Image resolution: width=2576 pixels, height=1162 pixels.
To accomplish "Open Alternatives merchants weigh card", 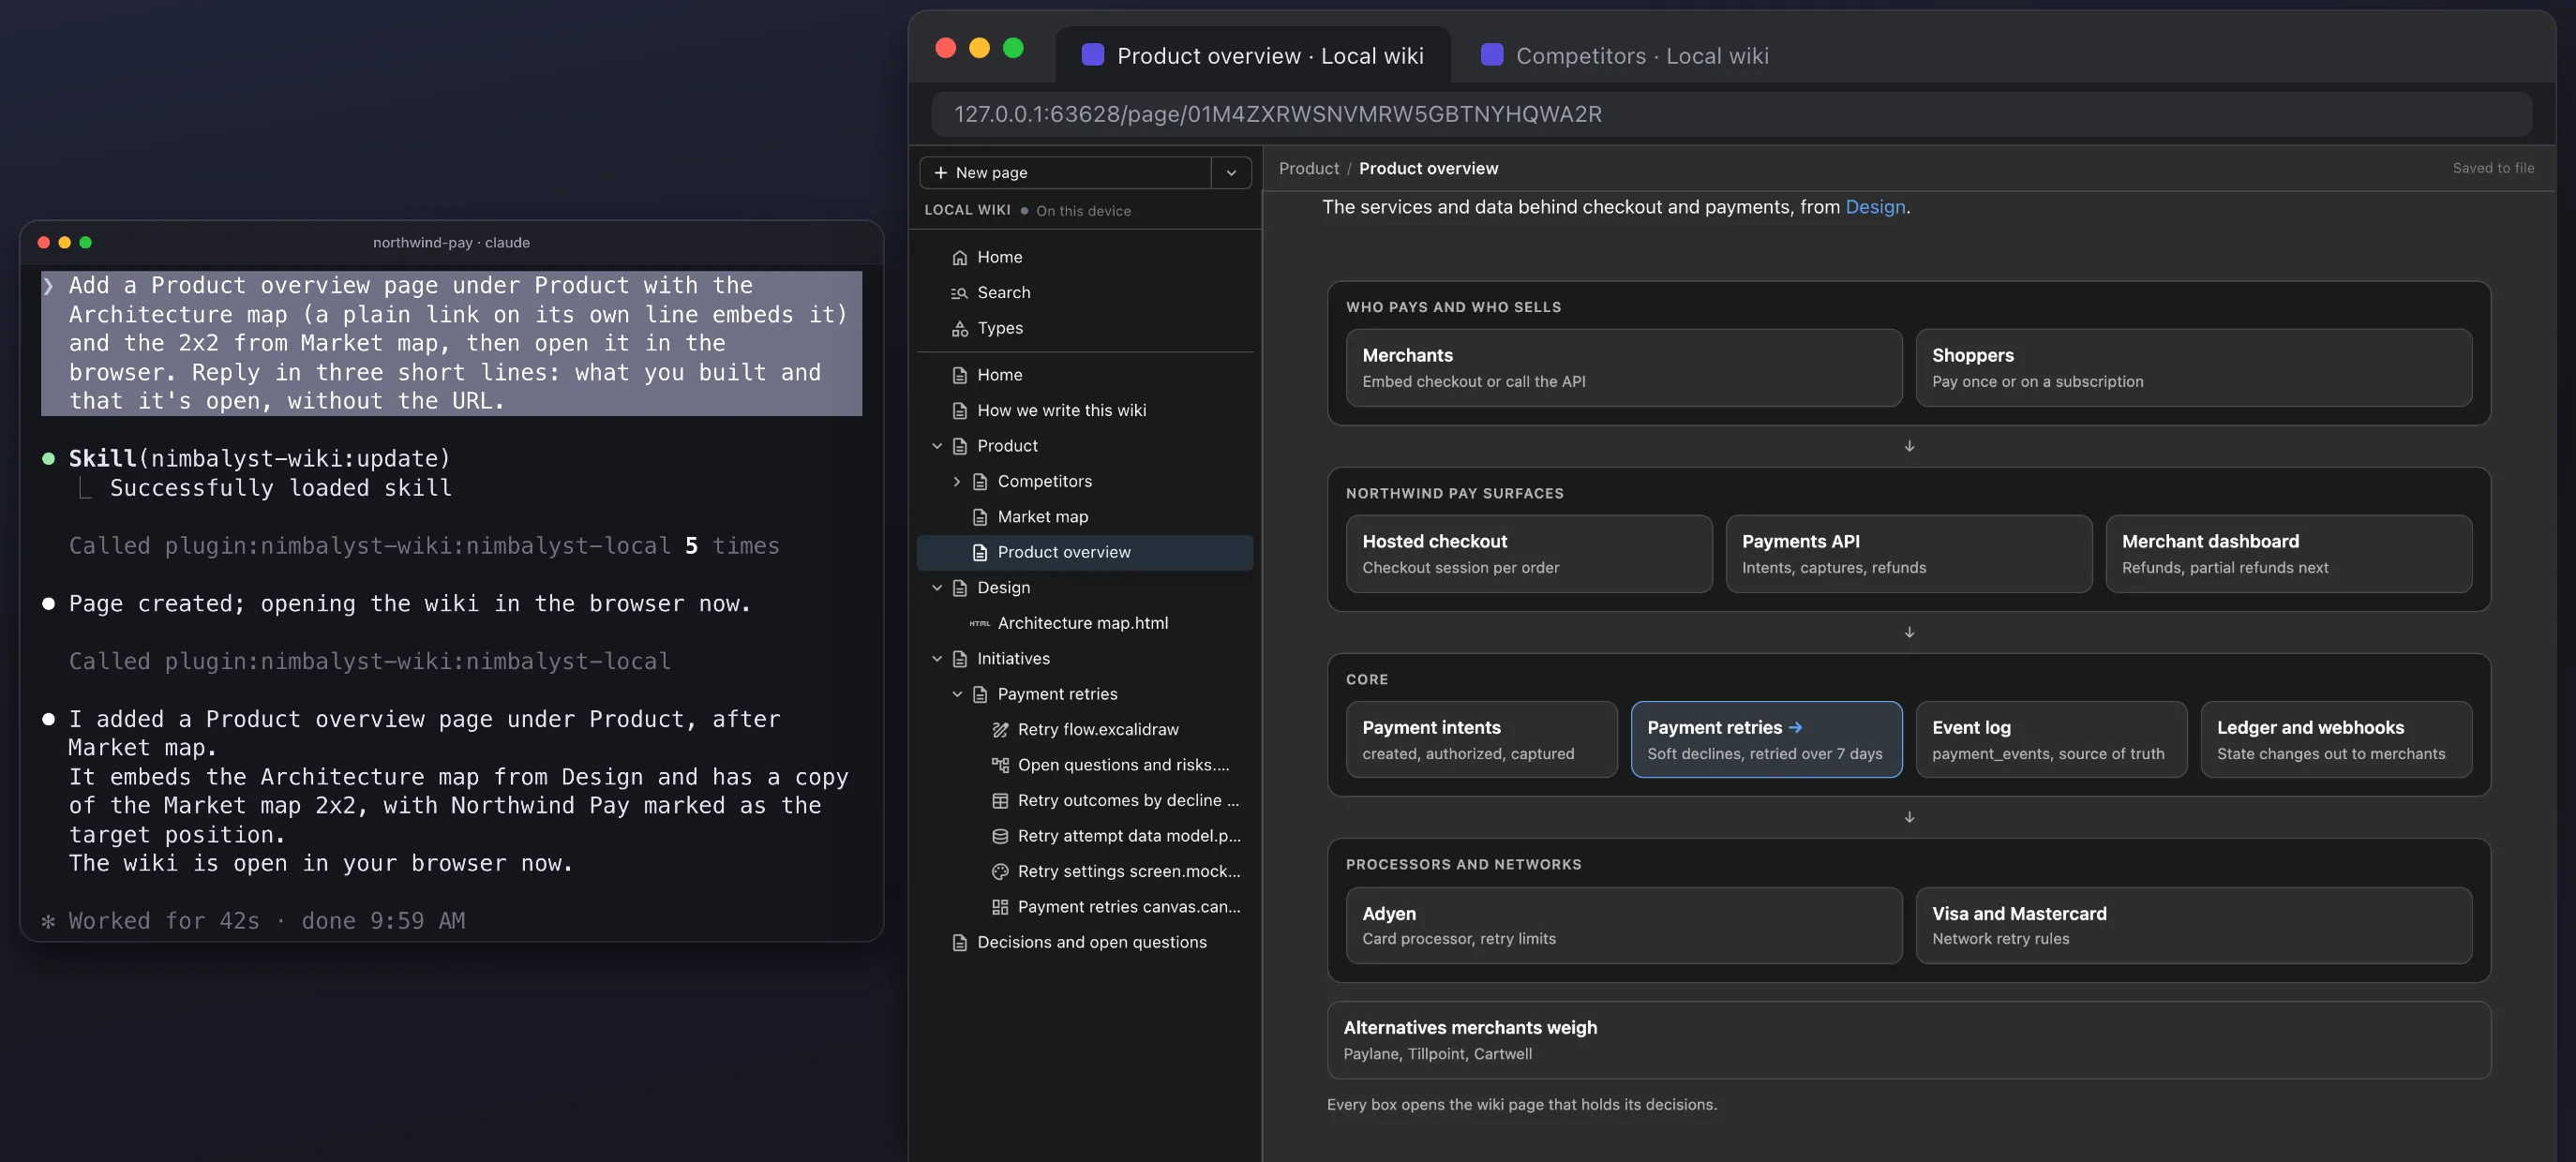I will coord(1908,1040).
